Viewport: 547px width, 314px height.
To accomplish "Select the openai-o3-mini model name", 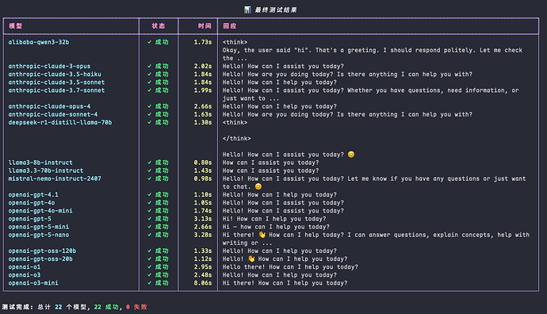I will pos(33,282).
